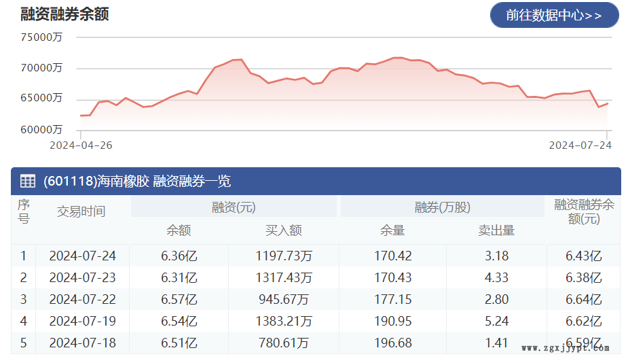
Task: Select the 2024-07-24 table row date
Action: pos(83,256)
